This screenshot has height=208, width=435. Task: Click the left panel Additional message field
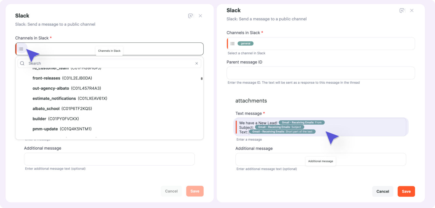[x=109, y=159]
